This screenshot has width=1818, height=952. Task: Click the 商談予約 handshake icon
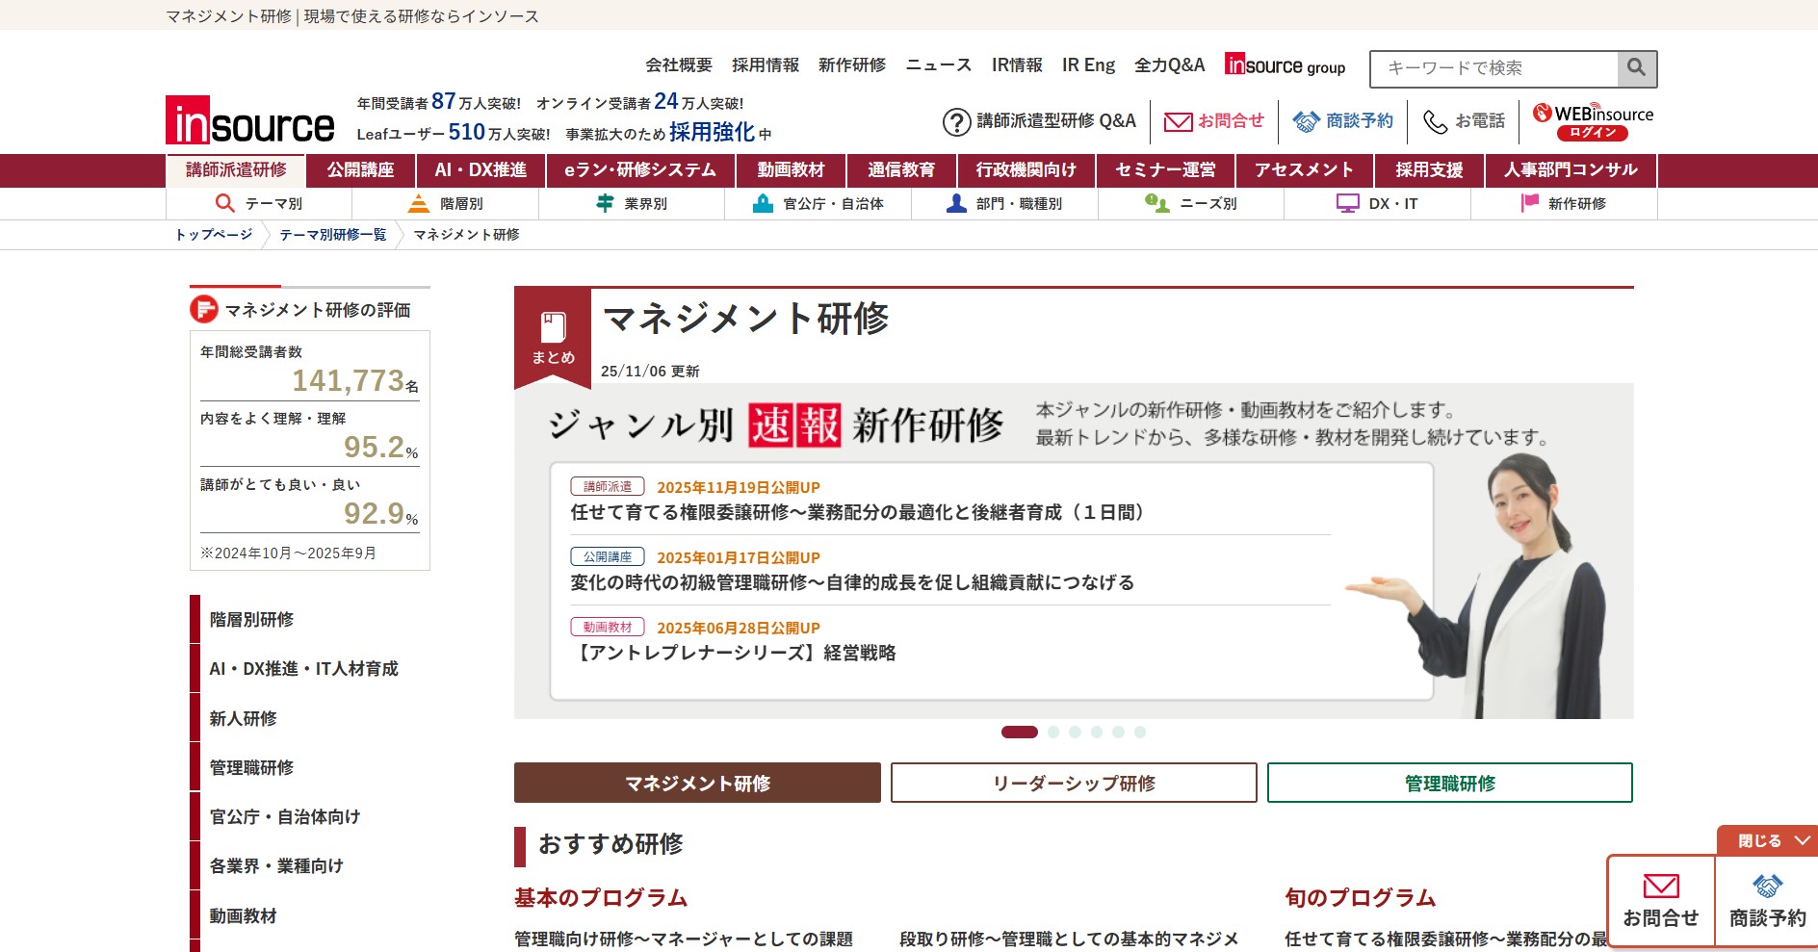point(1306,121)
